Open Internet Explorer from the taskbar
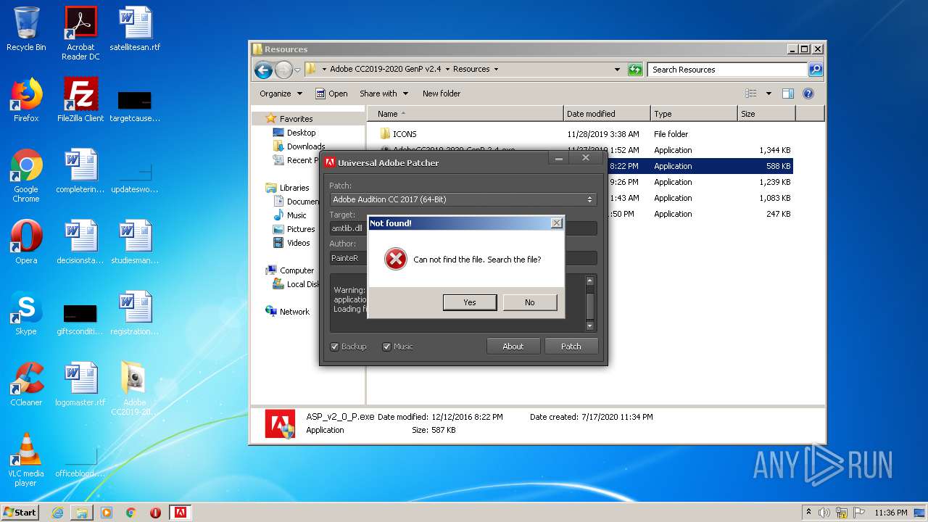The height and width of the screenshot is (522, 928). coord(57,513)
